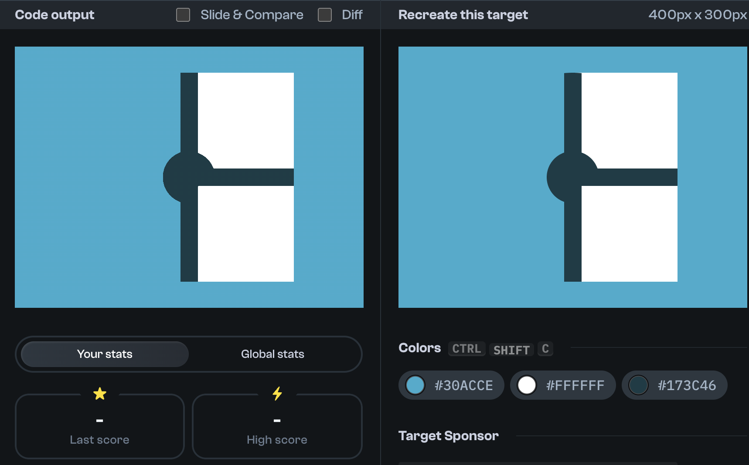Click the C key hint badge
The height and width of the screenshot is (465, 749).
(x=545, y=349)
